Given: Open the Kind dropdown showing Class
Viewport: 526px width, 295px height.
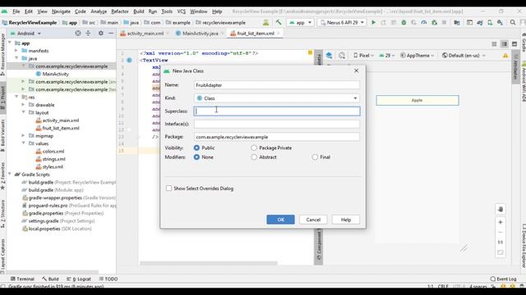Looking at the screenshot, I should click(x=277, y=98).
